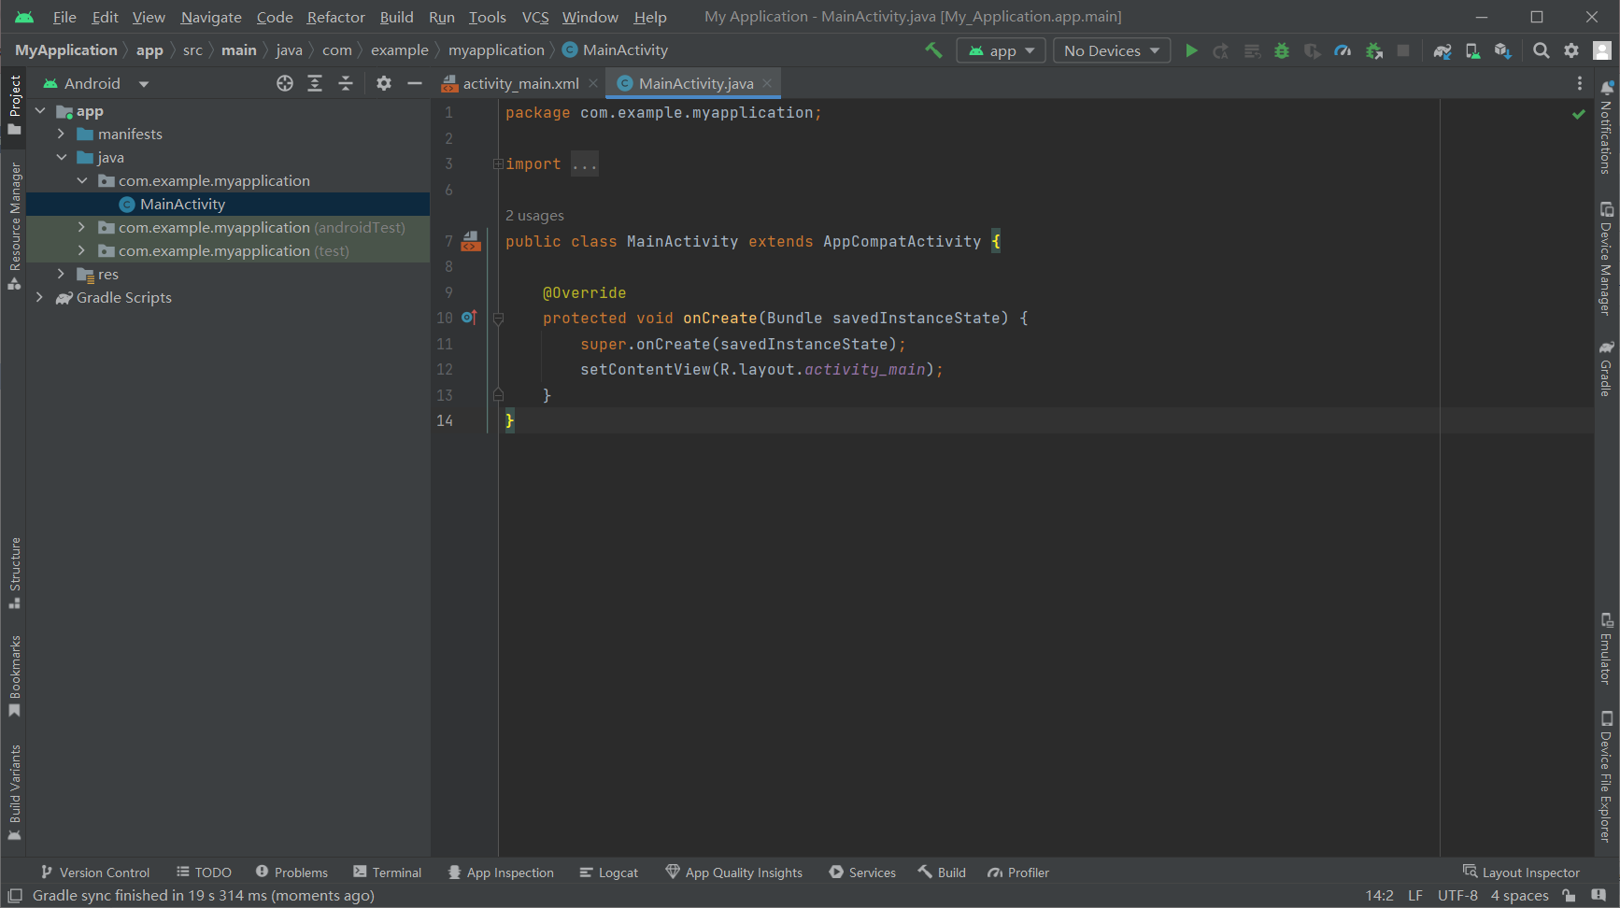Toggle the Structure tool window

pos(15,573)
